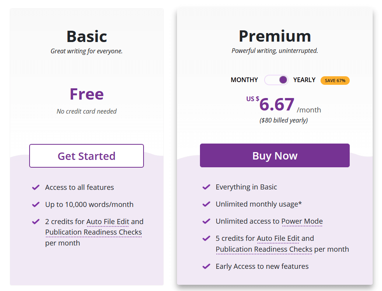Click checkmark beside 5 credits for Auto File Edit
This screenshot has height=291, width=382.
[206, 238]
